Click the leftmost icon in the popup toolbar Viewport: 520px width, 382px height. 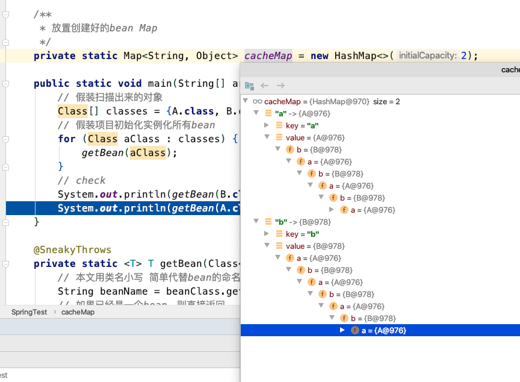[249, 86]
